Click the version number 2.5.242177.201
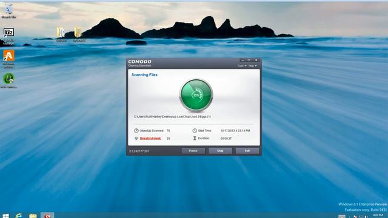The height and width of the screenshot is (218, 388). pos(139,151)
